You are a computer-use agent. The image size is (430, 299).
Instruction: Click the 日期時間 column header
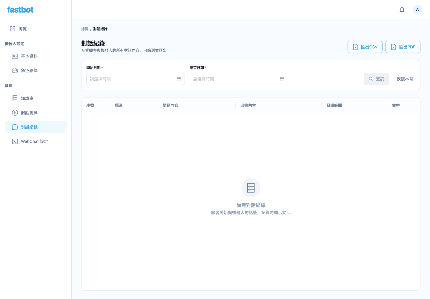pyautogui.click(x=334, y=105)
